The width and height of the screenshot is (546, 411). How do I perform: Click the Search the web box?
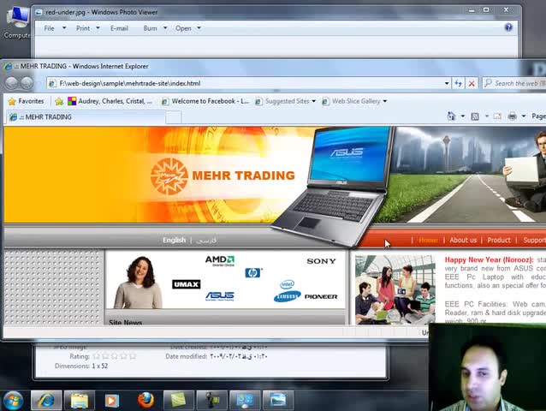[x=514, y=83]
